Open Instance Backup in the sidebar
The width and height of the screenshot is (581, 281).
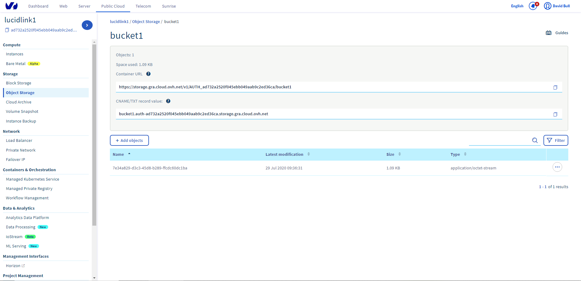click(21, 121)
